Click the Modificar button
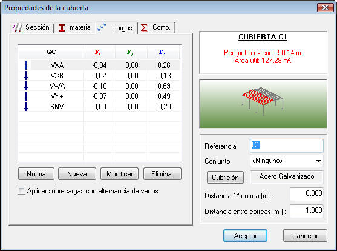The image size is (337, 251). click(x=120, y=174)
